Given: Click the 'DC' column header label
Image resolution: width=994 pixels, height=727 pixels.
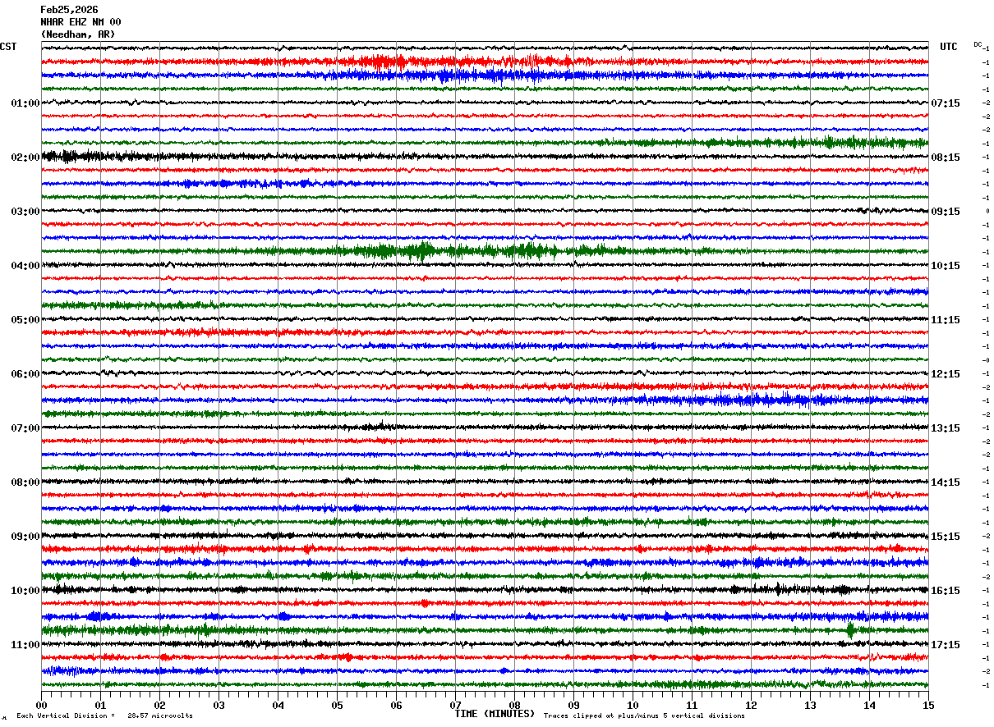Looking at the screenshot, I should (978, 44).
